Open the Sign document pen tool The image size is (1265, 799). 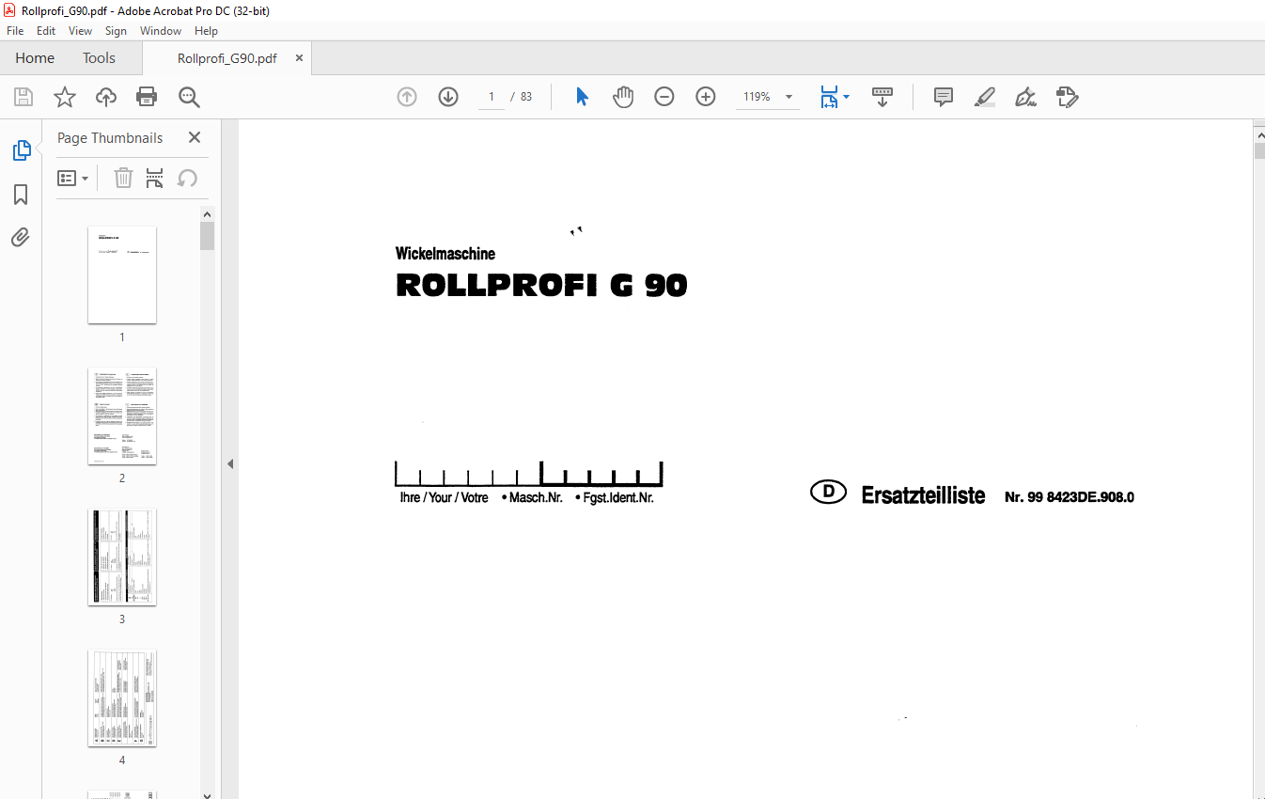tap(1025, 97)
